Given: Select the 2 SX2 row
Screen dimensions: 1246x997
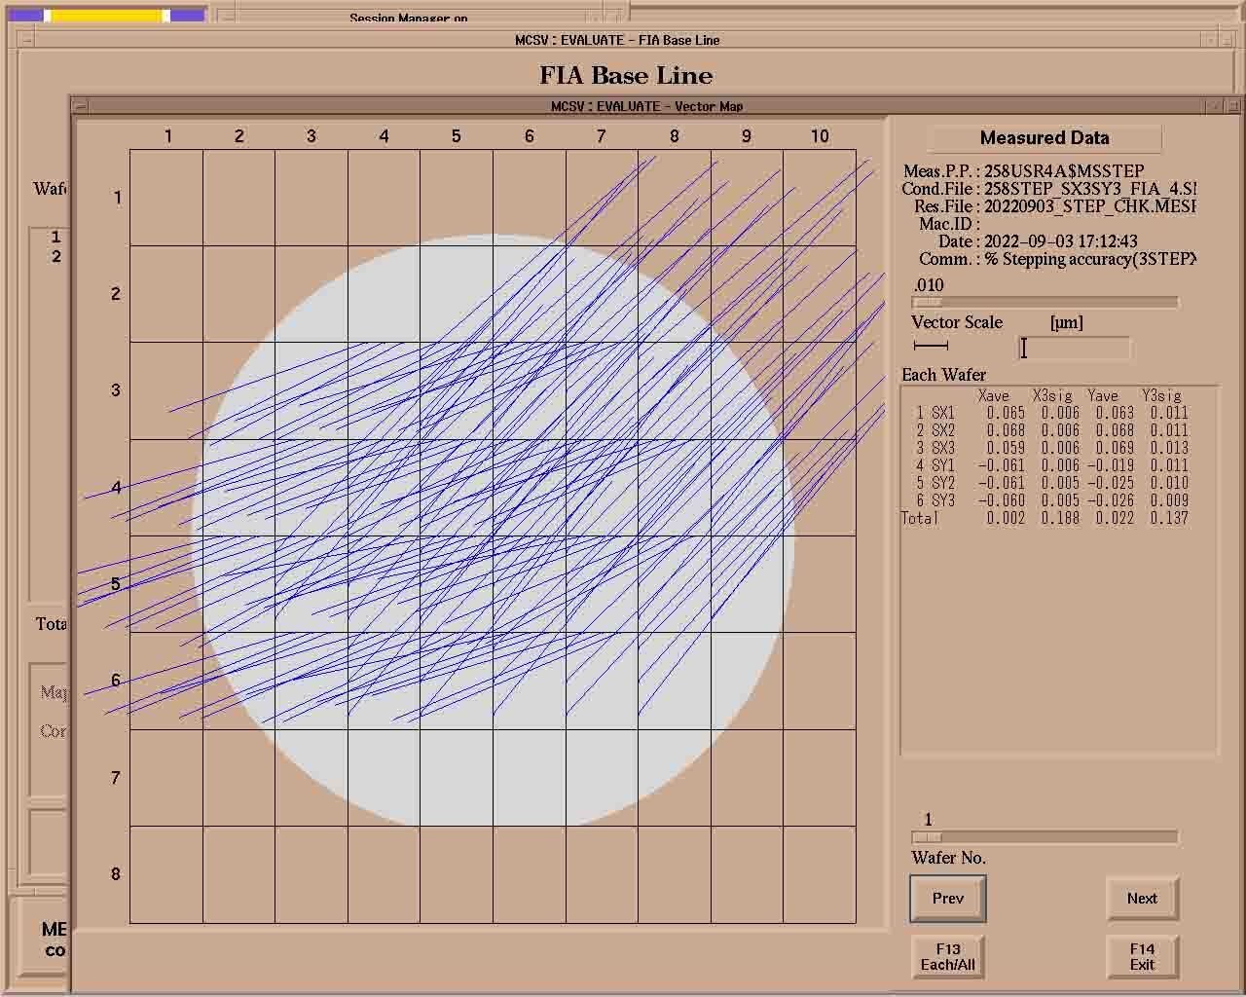Looking at the screenshot, I should click(x=1051, y=430).
